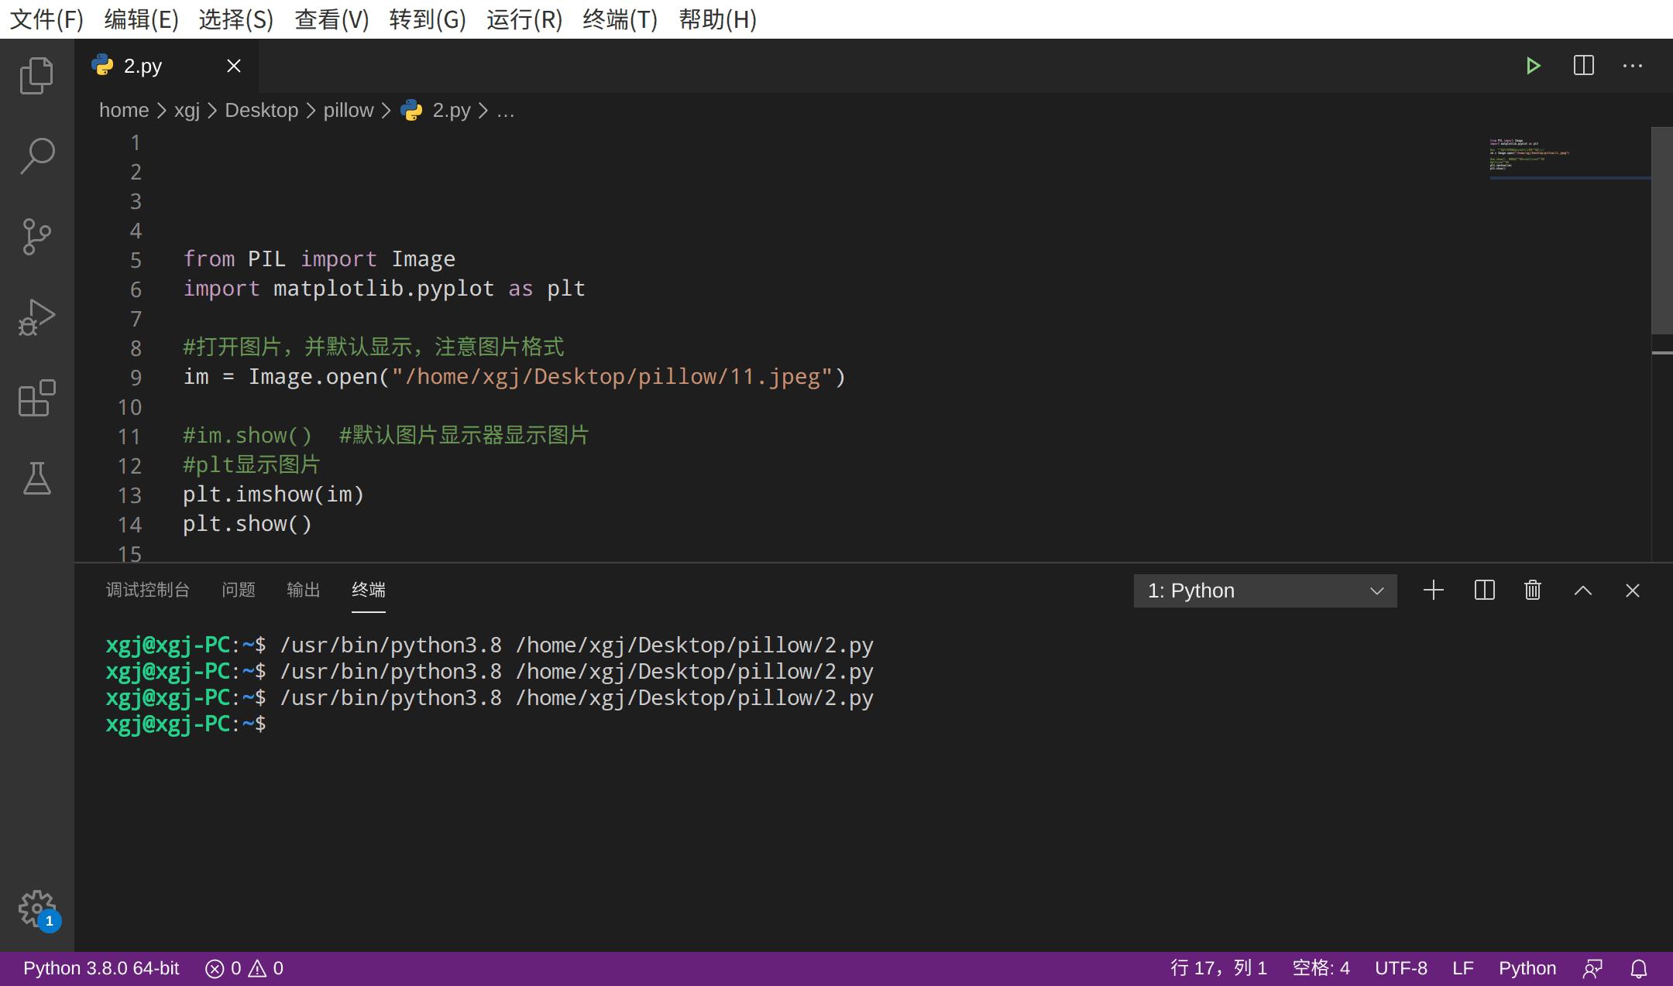This screenshot has width=1673, height=986.
Task: Click the pillow folder breadcrumb
Action: coord(348,111)
